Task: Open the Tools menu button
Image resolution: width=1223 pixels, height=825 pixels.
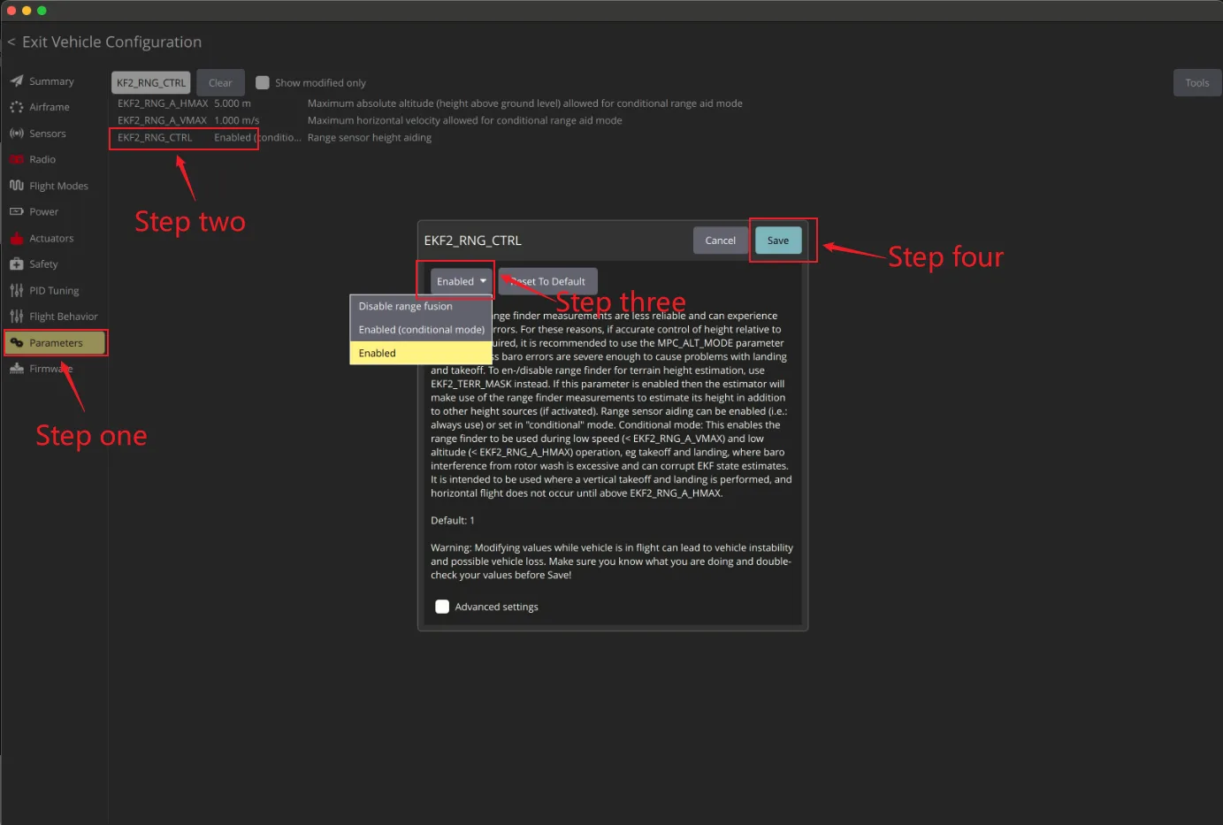Action: point(1197,83)
